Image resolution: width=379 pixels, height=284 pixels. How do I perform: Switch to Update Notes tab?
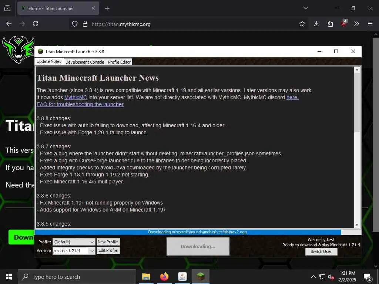49,61
